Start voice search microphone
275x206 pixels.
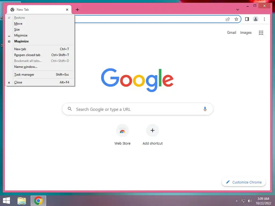coord(205,109)
